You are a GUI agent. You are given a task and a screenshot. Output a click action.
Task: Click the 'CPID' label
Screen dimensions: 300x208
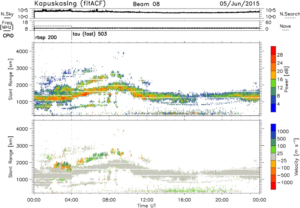[8, 36]
